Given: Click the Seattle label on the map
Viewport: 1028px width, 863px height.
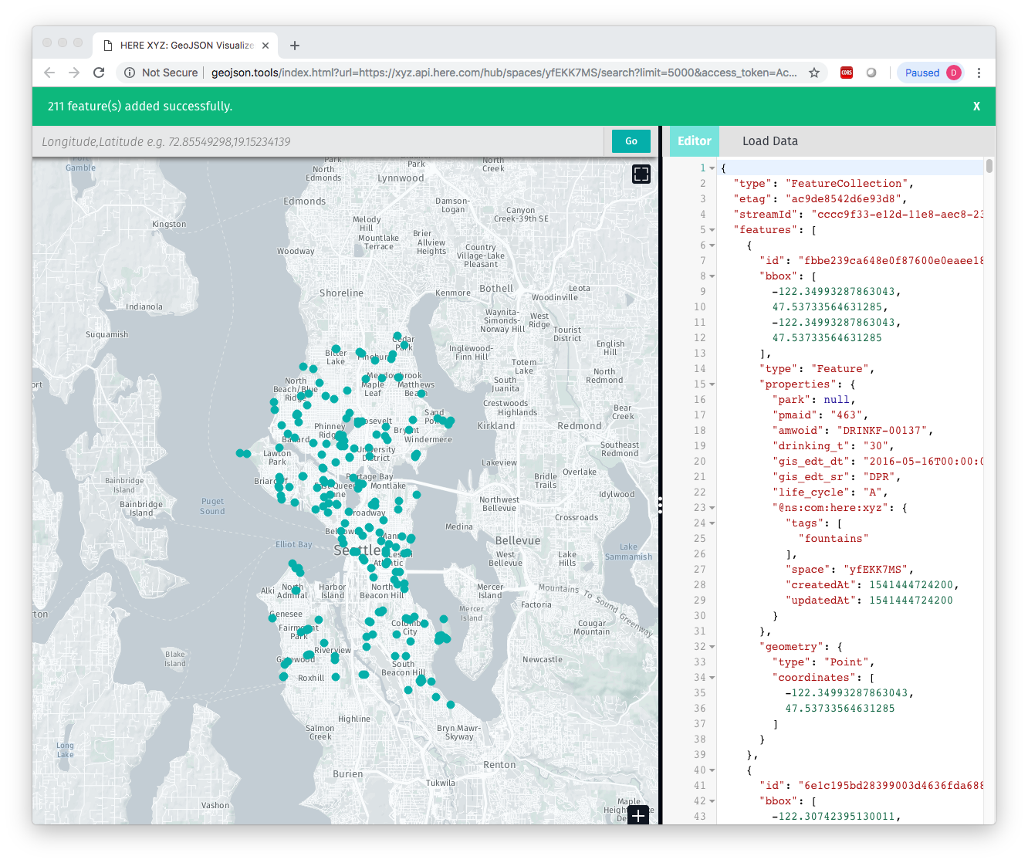Looking at the screenshot, I should [357, 550].
